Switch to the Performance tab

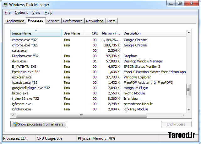coord(73,21)
